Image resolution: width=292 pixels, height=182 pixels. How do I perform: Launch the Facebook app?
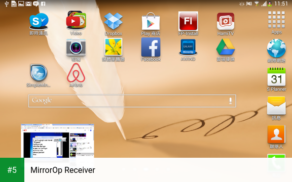click(151, 47)
